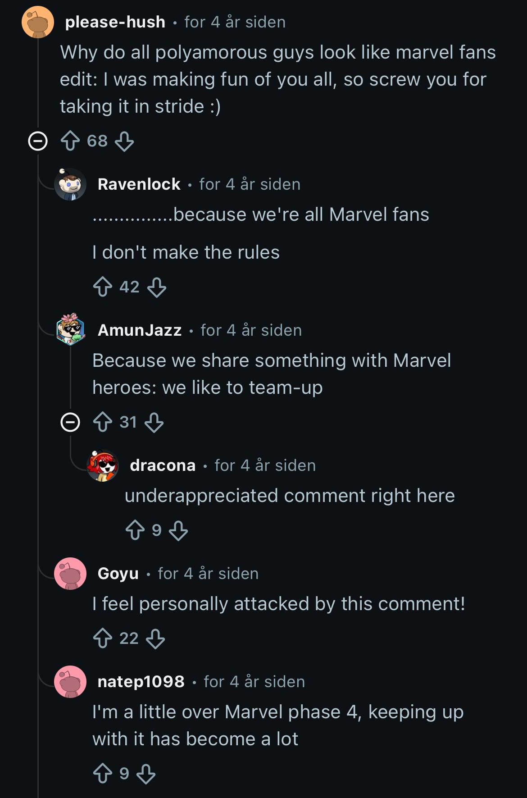Downvote AmunJazz's comment with 31 points
Viewport: 527px width, 798px height.
coord(154,423)
